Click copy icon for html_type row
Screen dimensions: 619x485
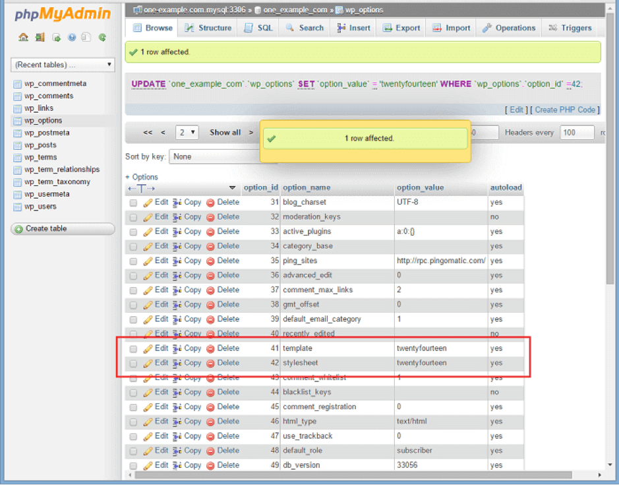click(x=177, y=422)
